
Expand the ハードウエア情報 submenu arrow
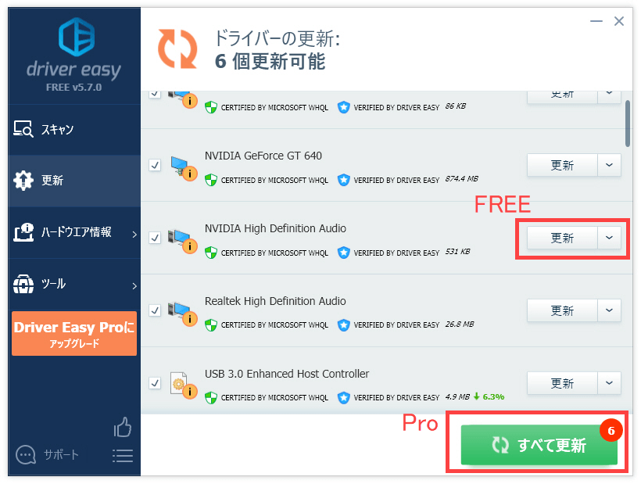[x=134, y=235]
